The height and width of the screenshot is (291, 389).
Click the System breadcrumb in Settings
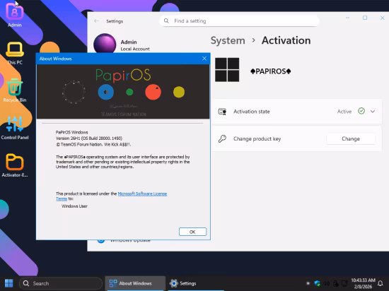(x=228, y=40)
